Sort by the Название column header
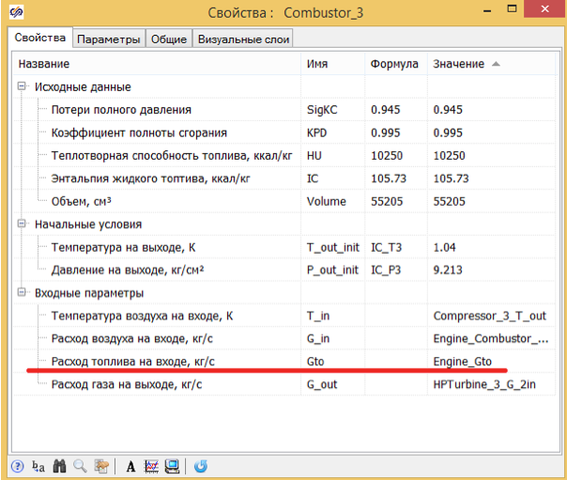The width and height of the screenshot is (567, 480). point(157,64)
